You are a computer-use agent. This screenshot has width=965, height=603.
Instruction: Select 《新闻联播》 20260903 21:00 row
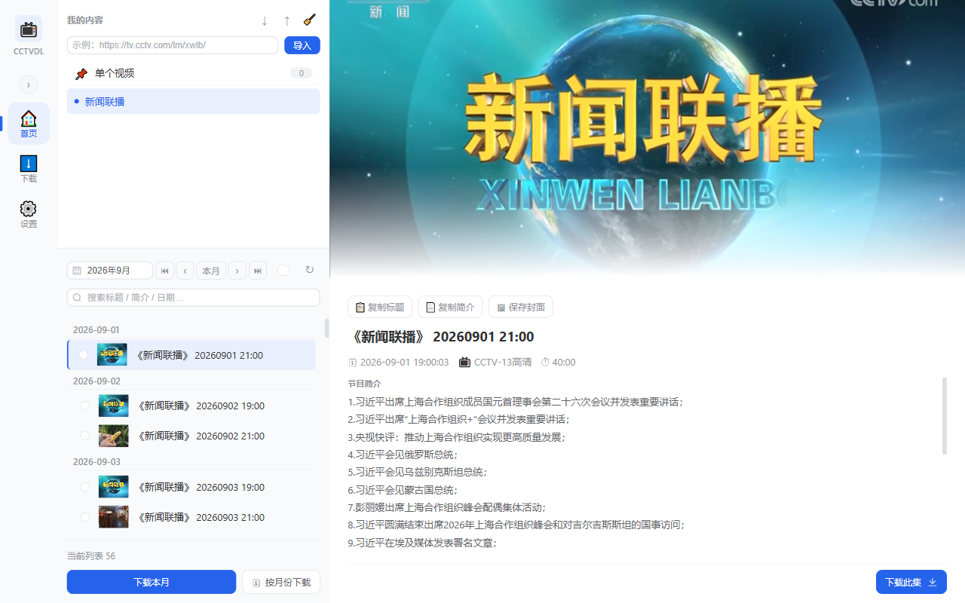(191, 517)
